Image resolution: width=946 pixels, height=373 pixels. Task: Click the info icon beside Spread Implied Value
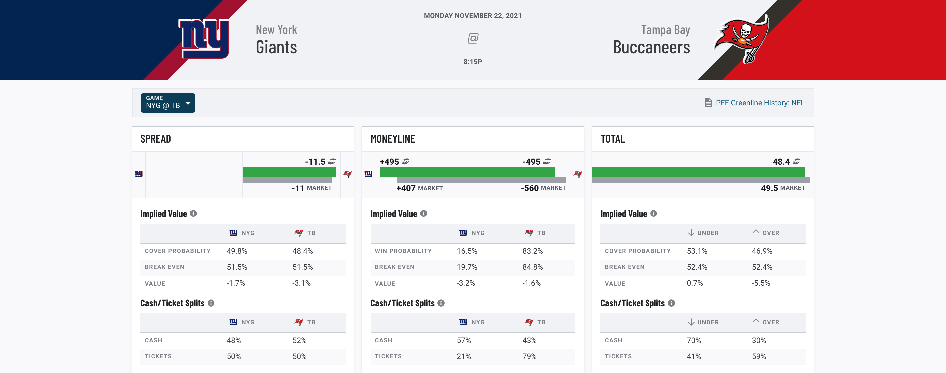(193, 213)
